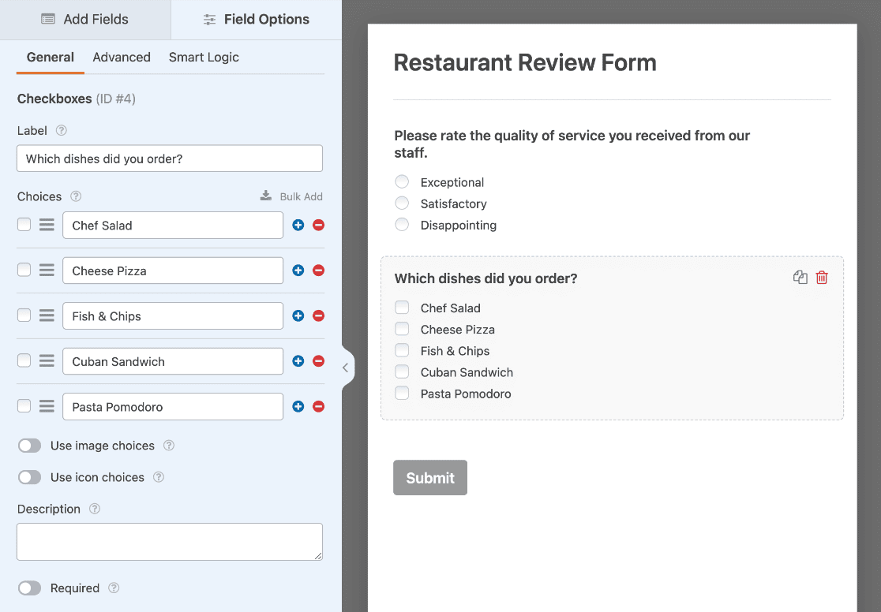Add a new choice after Chef Salad
This screenshot has height=612, width=881.
click(x=298, y=225)
